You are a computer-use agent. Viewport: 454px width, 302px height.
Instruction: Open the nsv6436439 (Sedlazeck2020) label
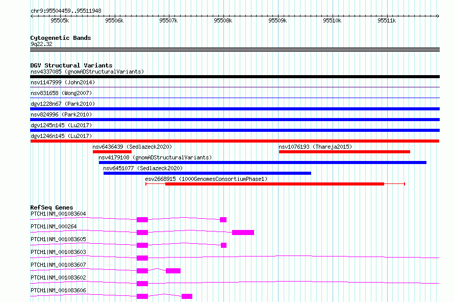[132, 147]
